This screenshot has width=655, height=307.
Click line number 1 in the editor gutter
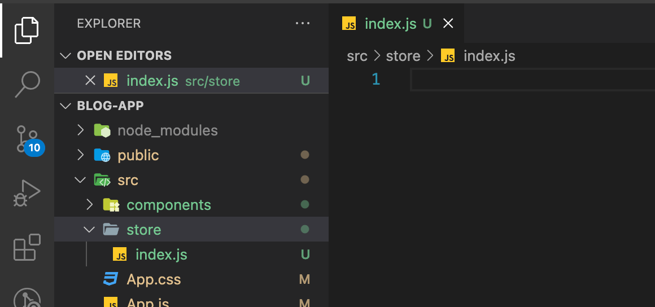(375, 80)
